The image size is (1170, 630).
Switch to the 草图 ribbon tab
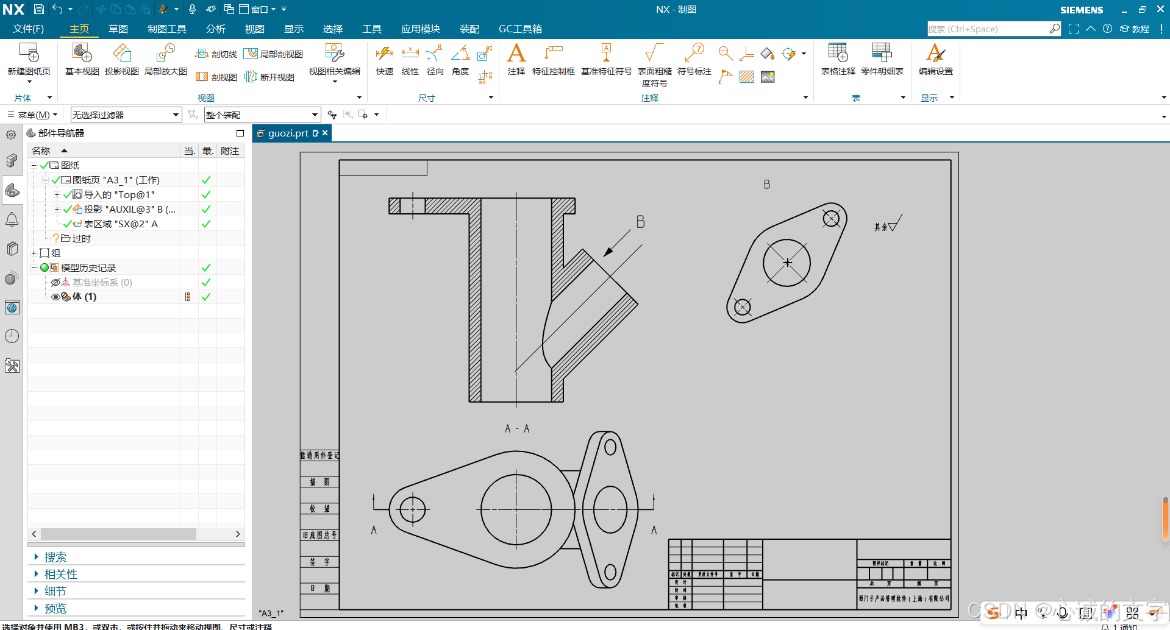[x=118, y=29]
